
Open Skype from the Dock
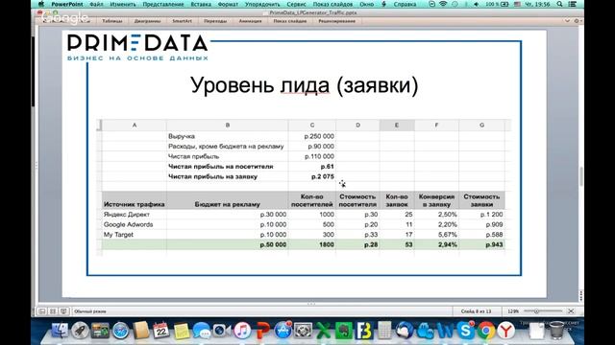point(465,331)
